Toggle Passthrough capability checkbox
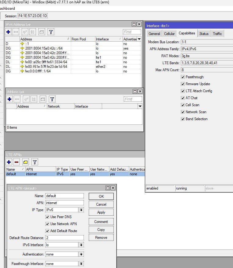 (x=183, y=77)
